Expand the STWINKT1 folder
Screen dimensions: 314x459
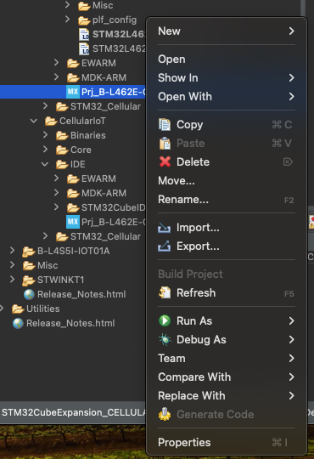12,280
